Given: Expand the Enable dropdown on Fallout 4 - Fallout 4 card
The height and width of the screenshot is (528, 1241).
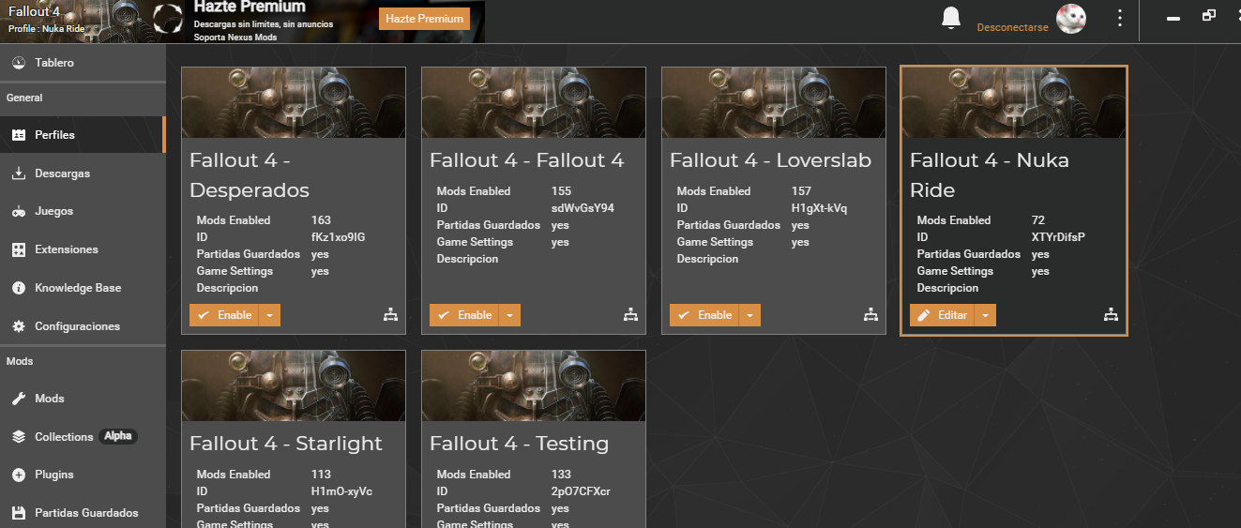Looking at the screenshot, I should [509, 315].
